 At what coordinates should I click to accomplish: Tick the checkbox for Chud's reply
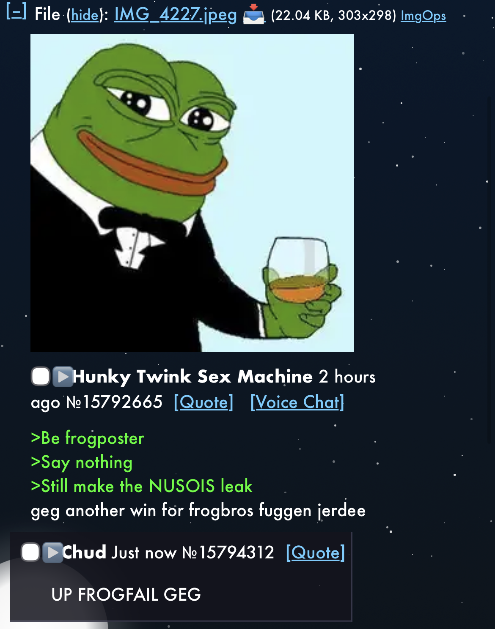[30, 552]
